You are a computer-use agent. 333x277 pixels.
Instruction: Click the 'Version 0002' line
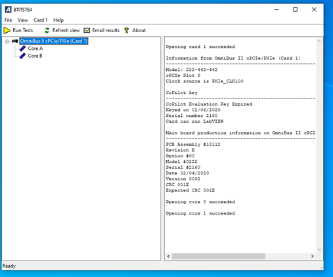click(183, 179)
